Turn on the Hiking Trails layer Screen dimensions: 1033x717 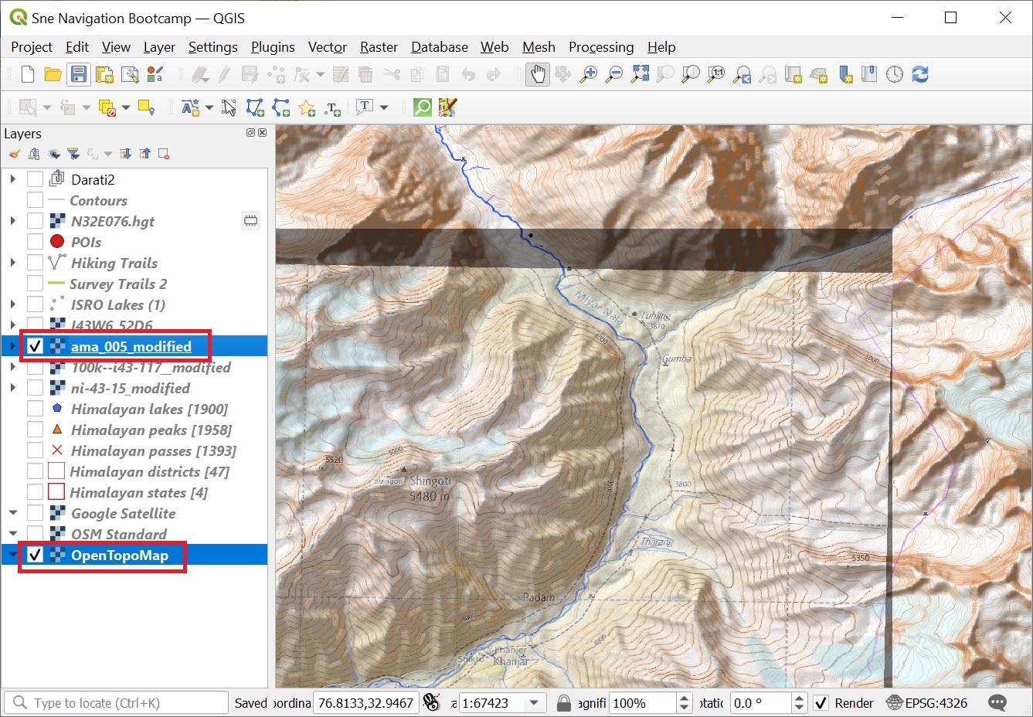point(35,263)
